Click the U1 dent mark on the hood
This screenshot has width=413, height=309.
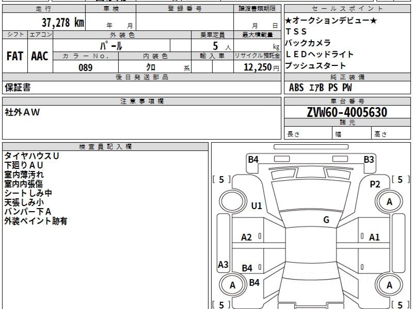point(256,206)
